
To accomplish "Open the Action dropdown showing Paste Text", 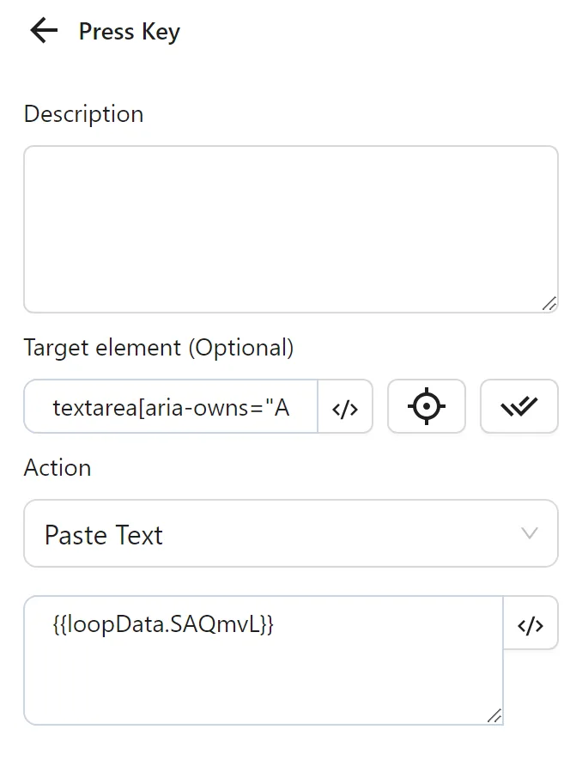I will click(x=292, y=533).
